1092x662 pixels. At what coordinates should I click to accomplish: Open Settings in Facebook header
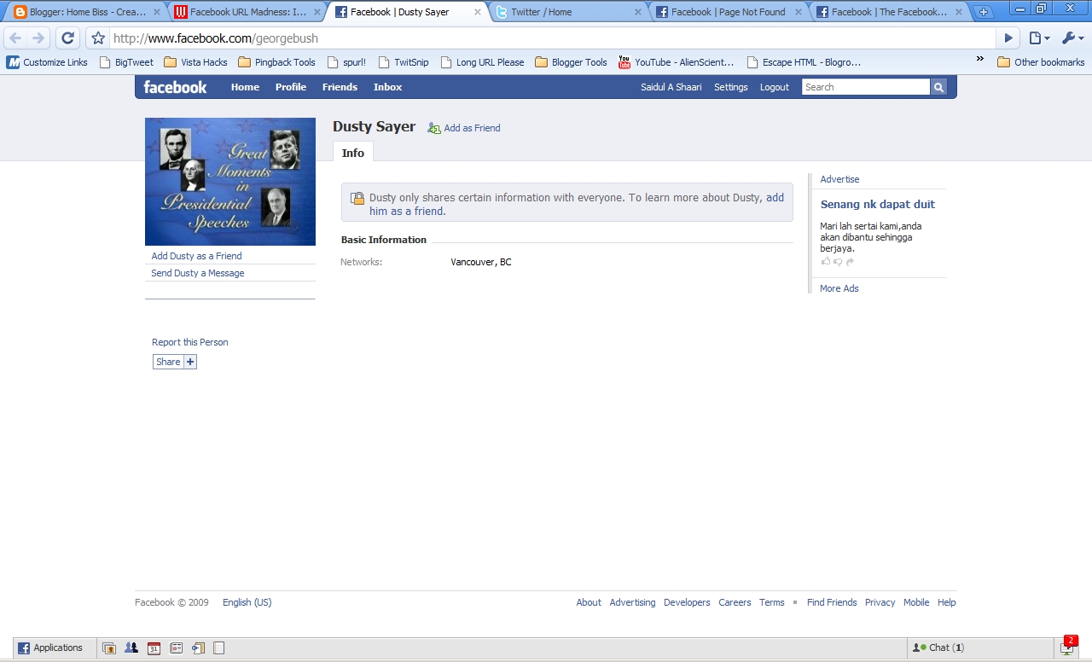[730, 87]
